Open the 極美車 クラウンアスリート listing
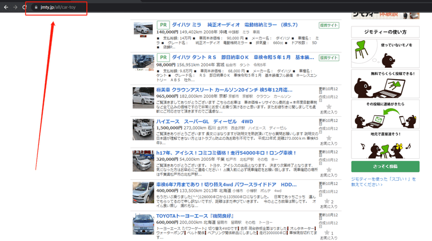 click(x=224, y=90)
